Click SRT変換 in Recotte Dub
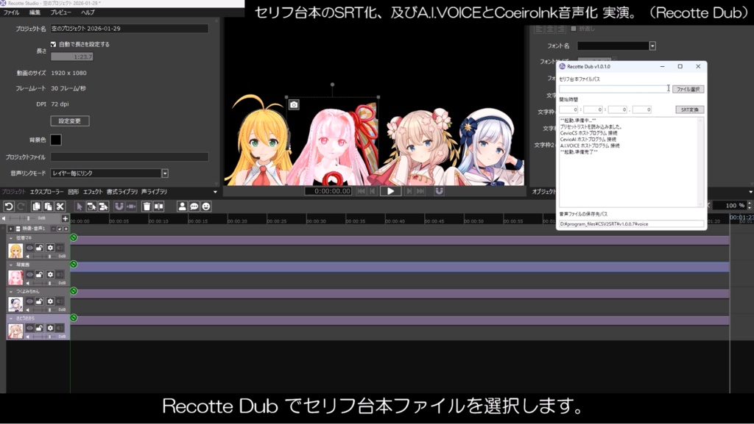 (689, 109)
